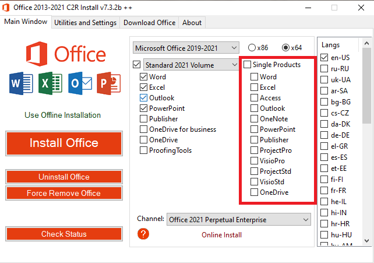Tick the VisioPro single product checkbox
374x263 pixels.
pyautogui.click(x=254, y=161)
